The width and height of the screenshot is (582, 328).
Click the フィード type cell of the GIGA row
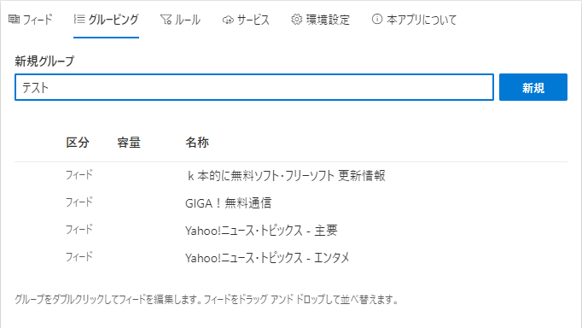(x=79, y=202)
